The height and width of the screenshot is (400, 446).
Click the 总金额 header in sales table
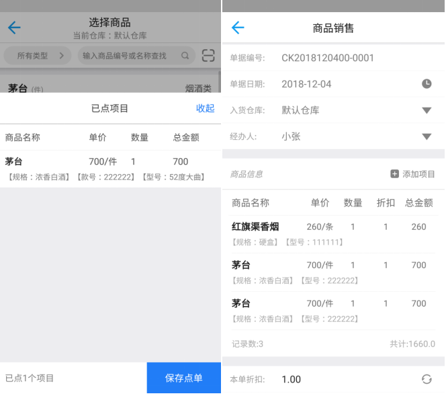(418, 203)
